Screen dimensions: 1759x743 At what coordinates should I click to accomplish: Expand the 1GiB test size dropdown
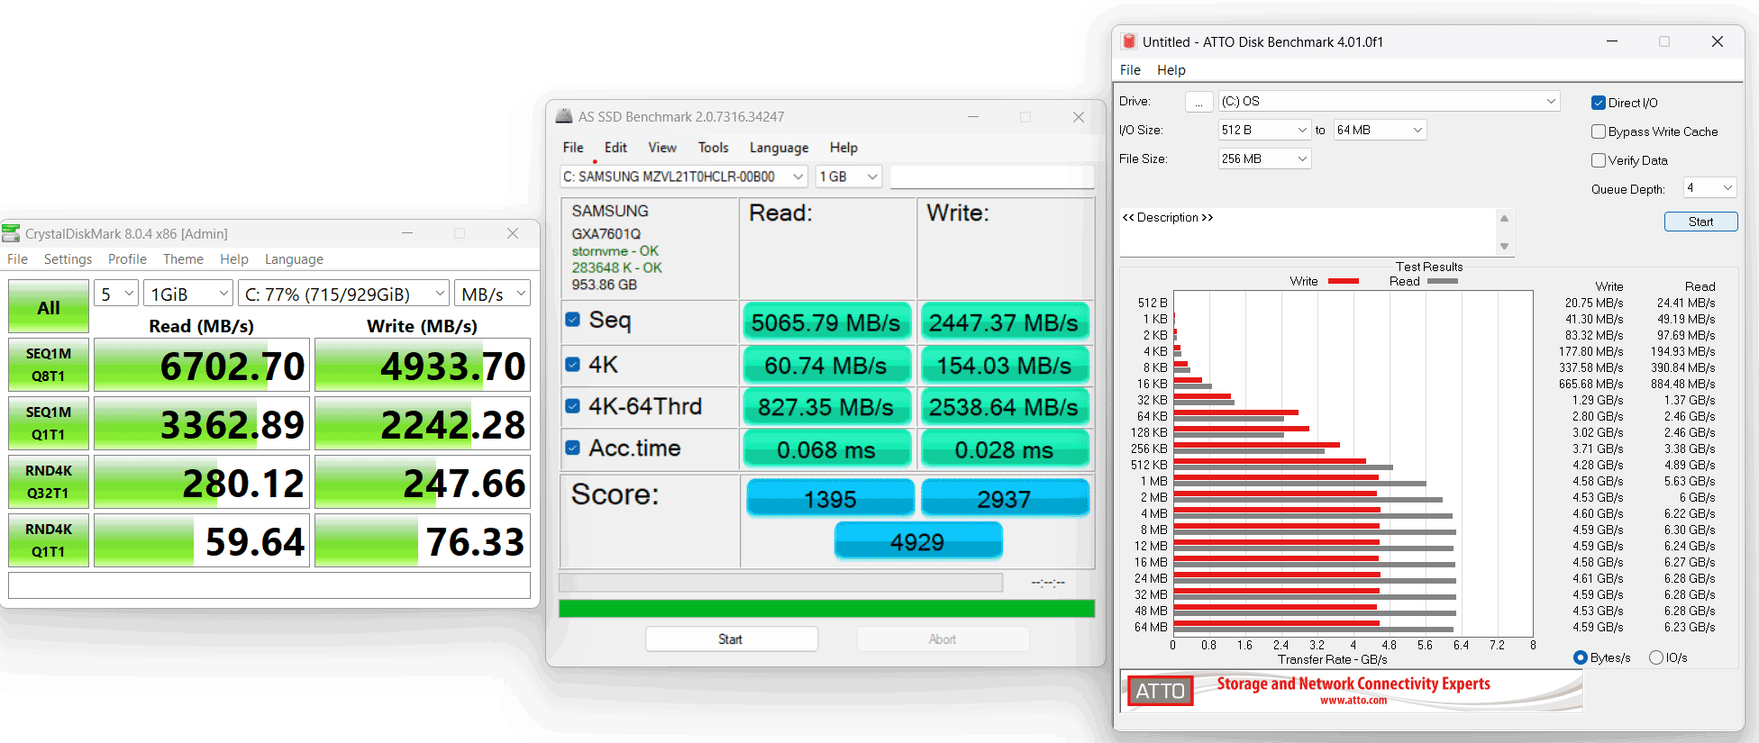coord(188,294)
